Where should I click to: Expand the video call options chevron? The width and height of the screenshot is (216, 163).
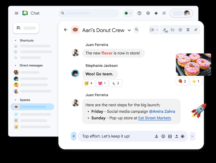coord(157,30)
